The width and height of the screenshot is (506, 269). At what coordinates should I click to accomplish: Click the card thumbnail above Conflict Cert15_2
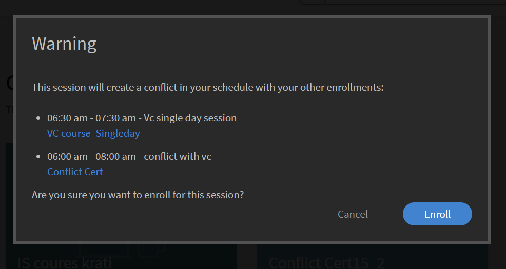click(x=372, y=249)
